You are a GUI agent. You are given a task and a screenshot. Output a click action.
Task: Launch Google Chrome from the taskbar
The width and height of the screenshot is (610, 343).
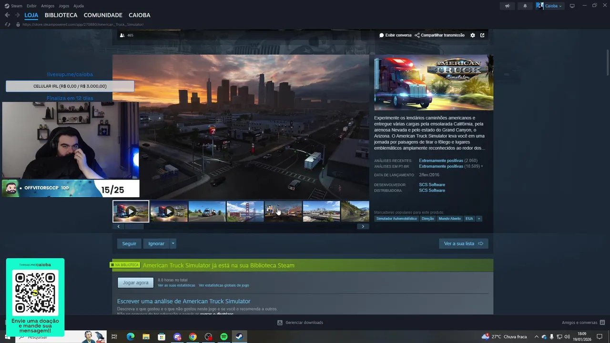(193, 337)
